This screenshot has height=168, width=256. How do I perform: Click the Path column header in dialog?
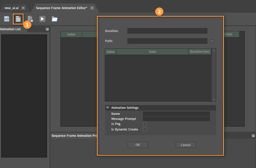[152, 52]
